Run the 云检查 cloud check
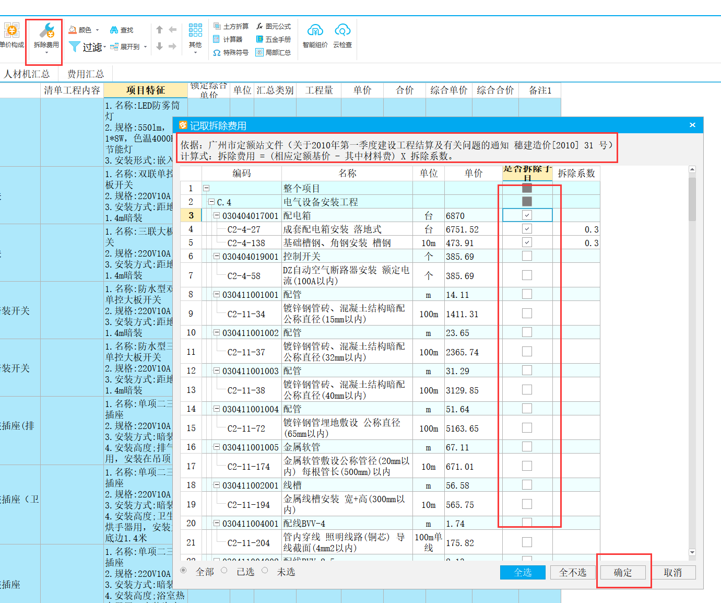The width and height of the screenshot is (721, 603). coord(342,35)
